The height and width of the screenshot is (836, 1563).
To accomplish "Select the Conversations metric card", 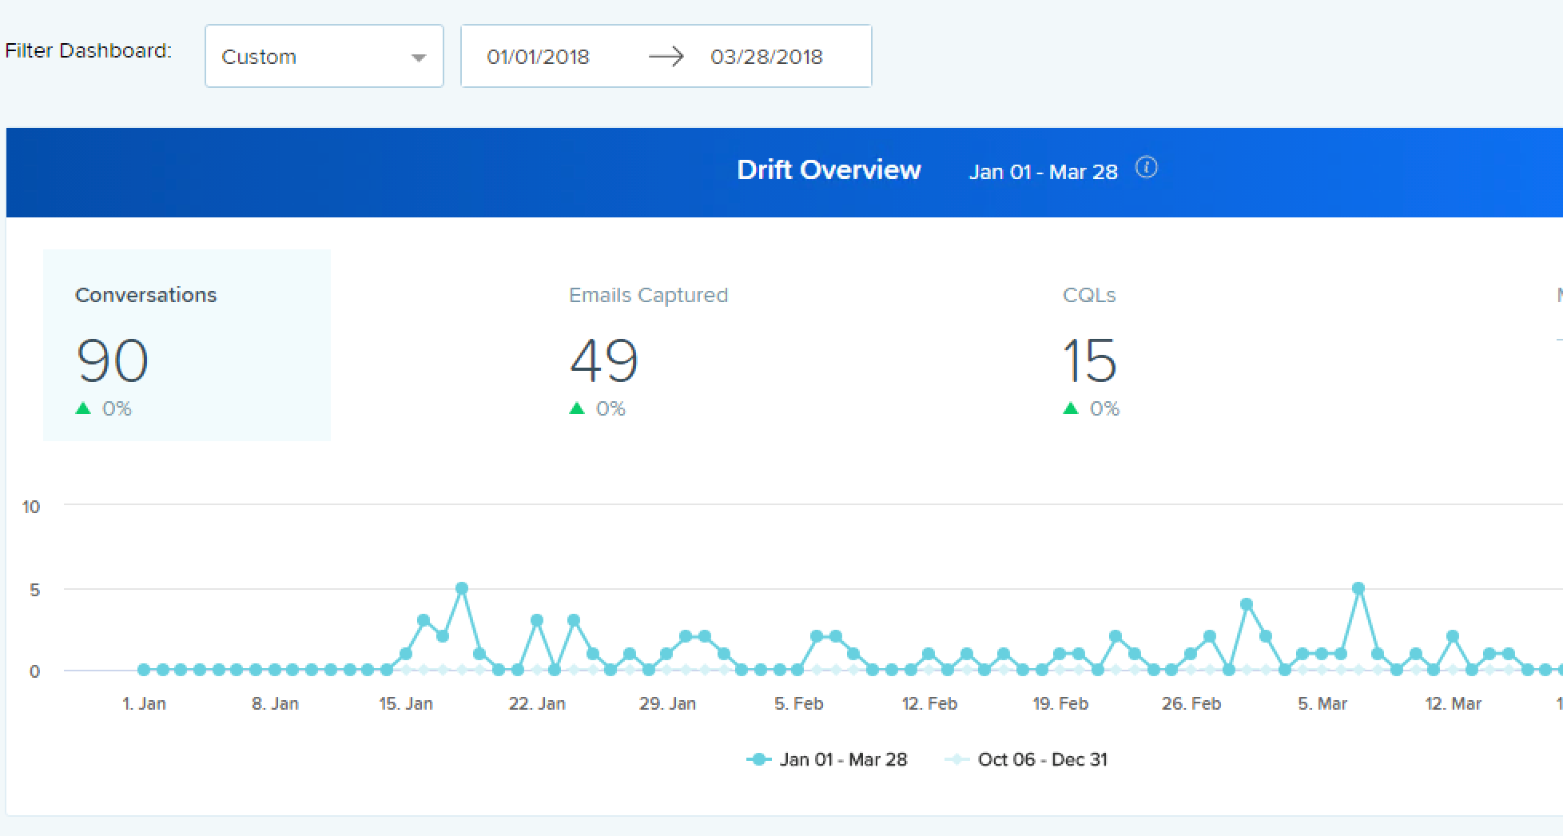I will [x=186, y=344].
